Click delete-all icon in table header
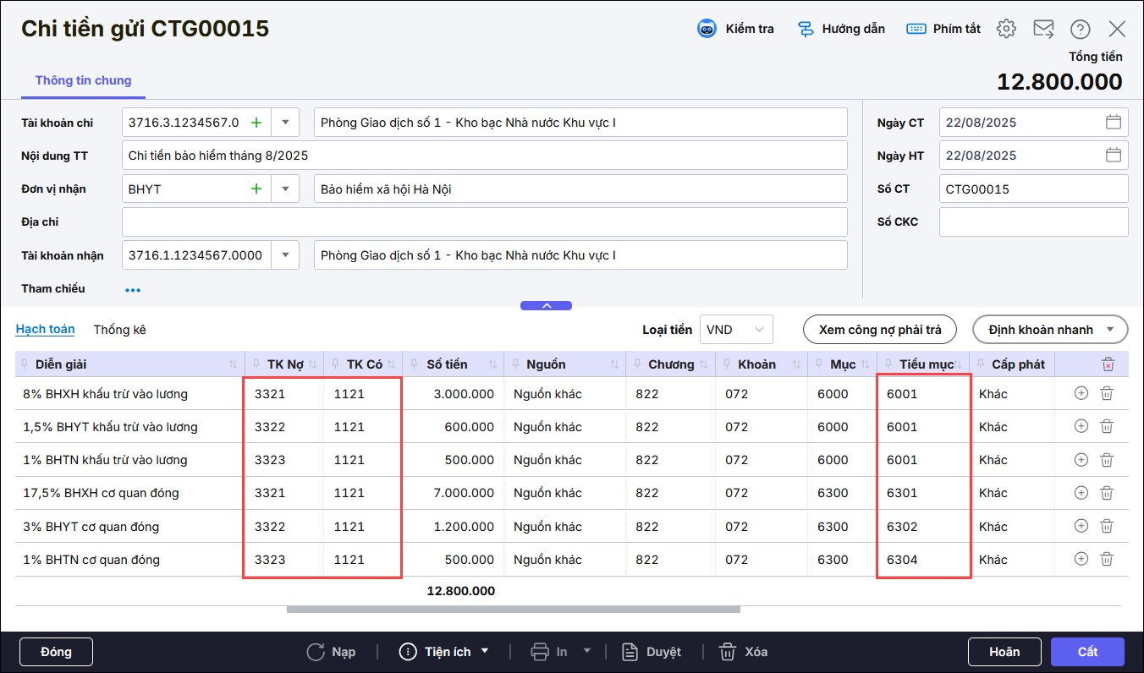 (x=1108, y=364)
